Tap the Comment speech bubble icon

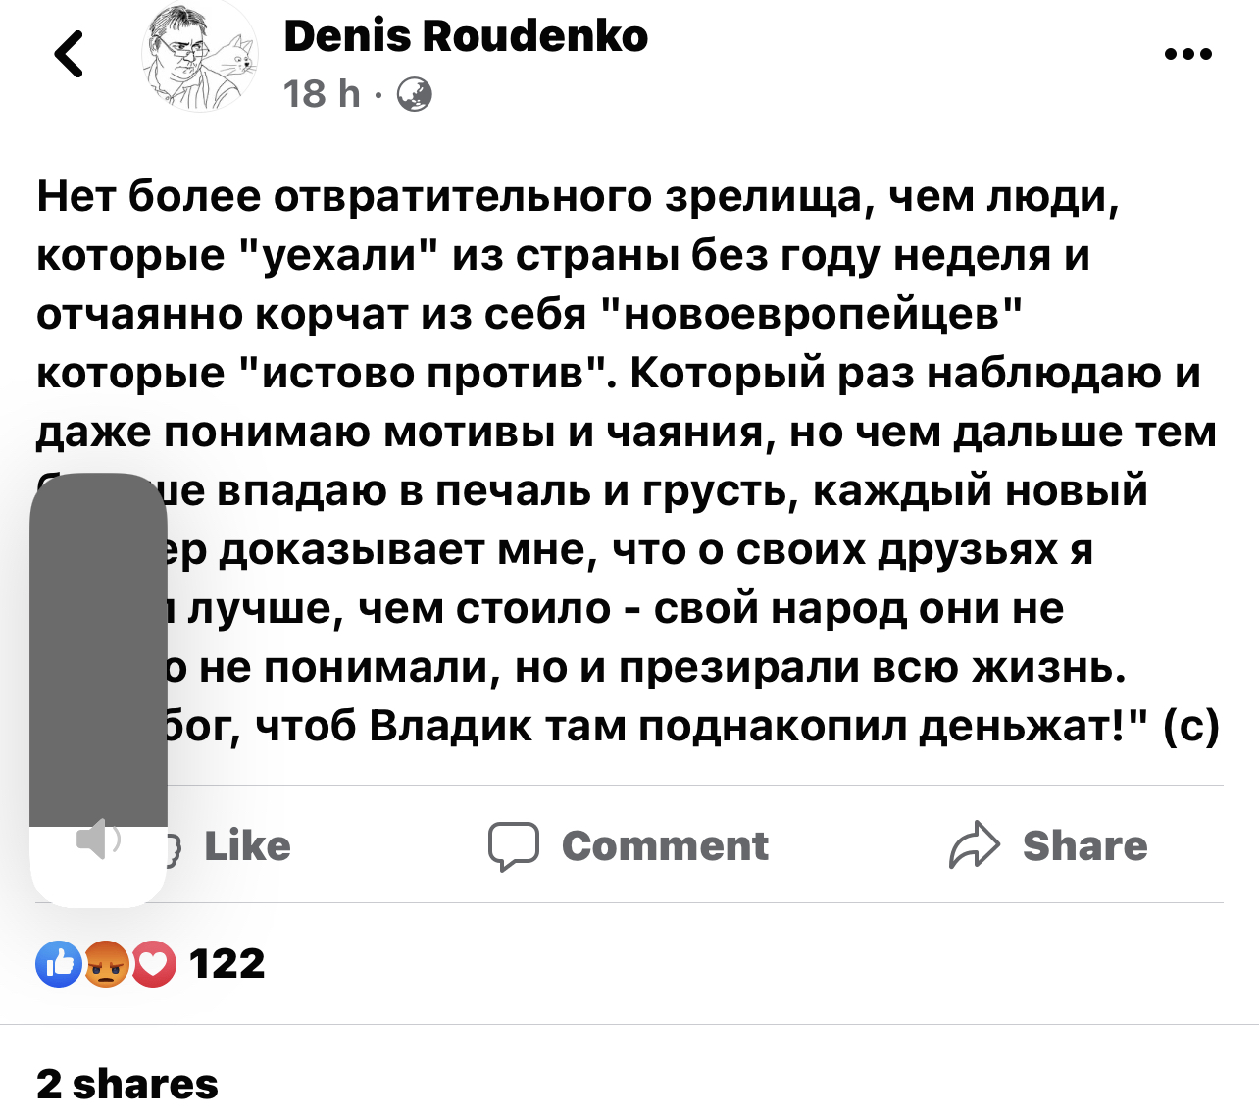tap(514, 846)
